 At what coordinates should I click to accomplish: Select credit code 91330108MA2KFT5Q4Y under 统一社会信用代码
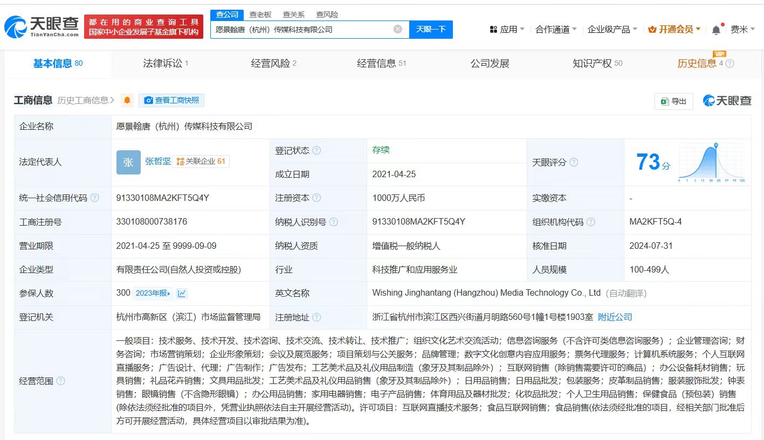coord(163,198)
